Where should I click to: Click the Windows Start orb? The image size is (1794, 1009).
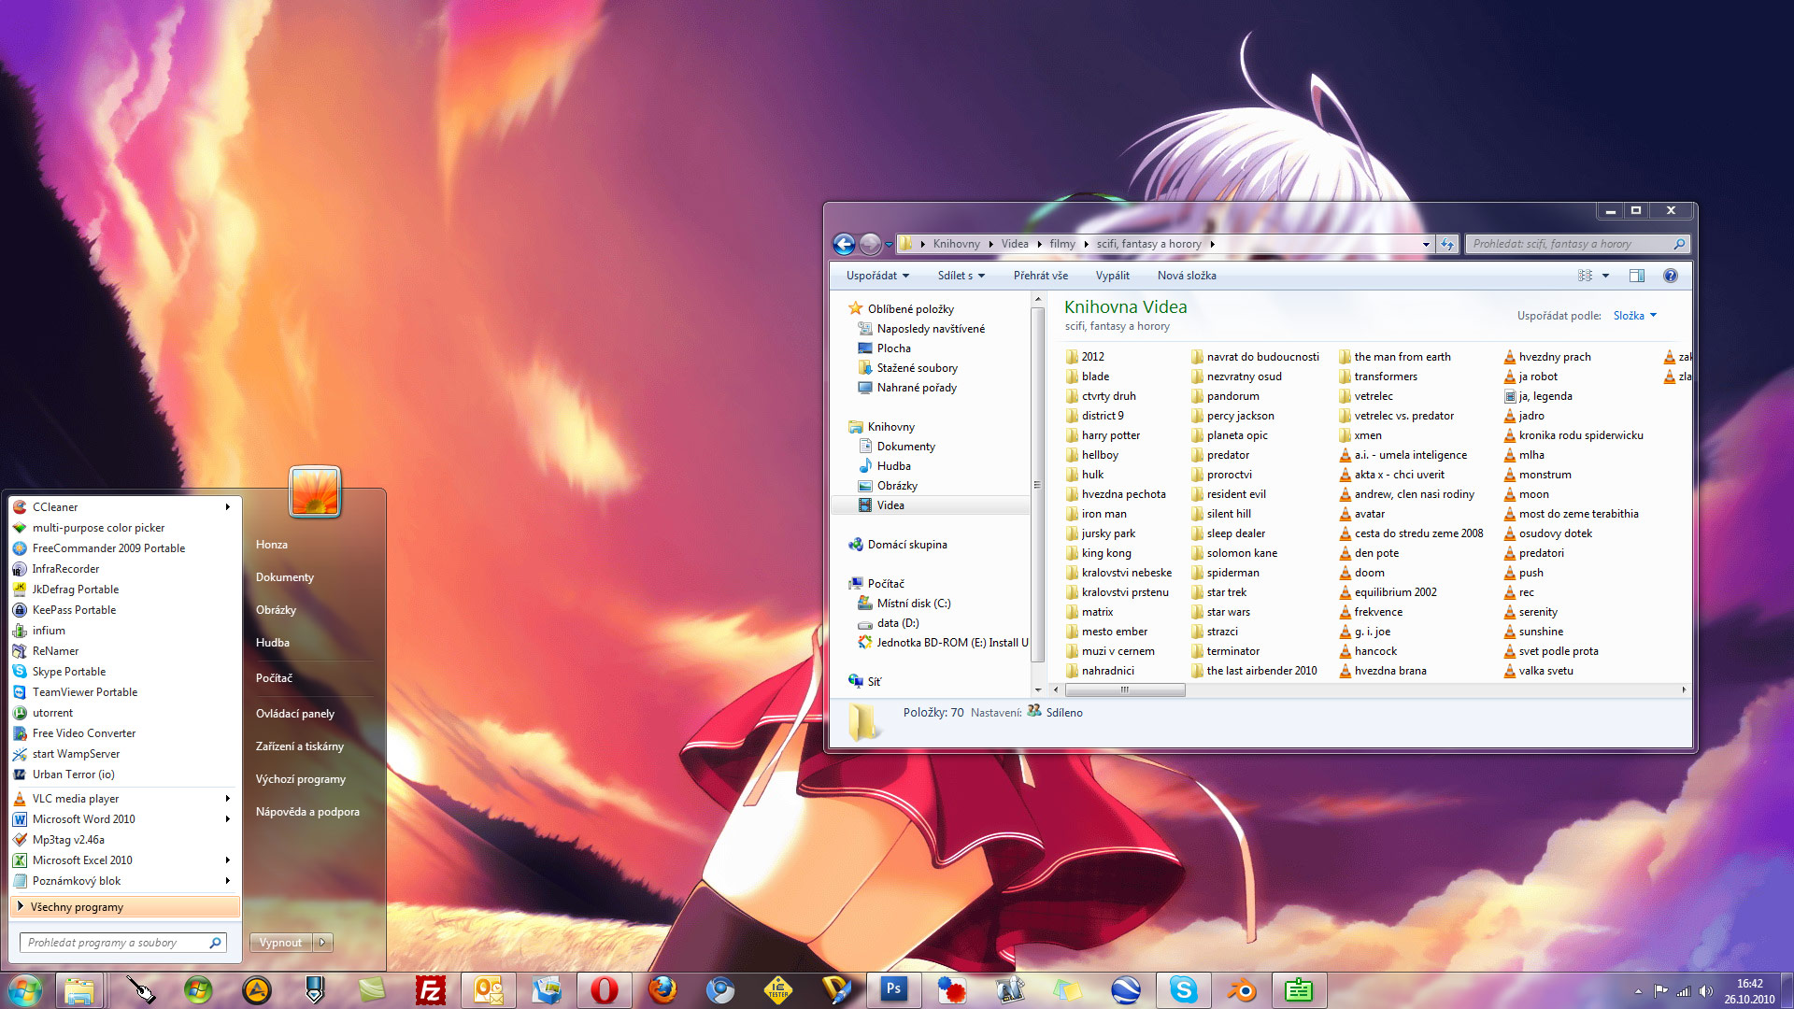[25, 990]
